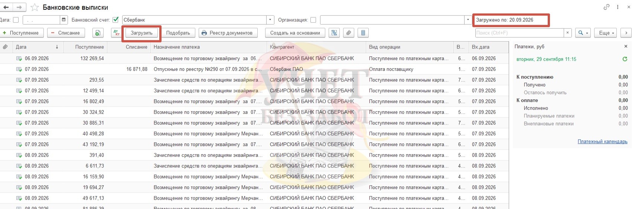Click document icon of row 293,55
This screenshot has width=632, height=209.
(19, 80)
